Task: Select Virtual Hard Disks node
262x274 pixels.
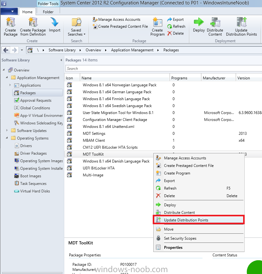Action: (32, 191)
